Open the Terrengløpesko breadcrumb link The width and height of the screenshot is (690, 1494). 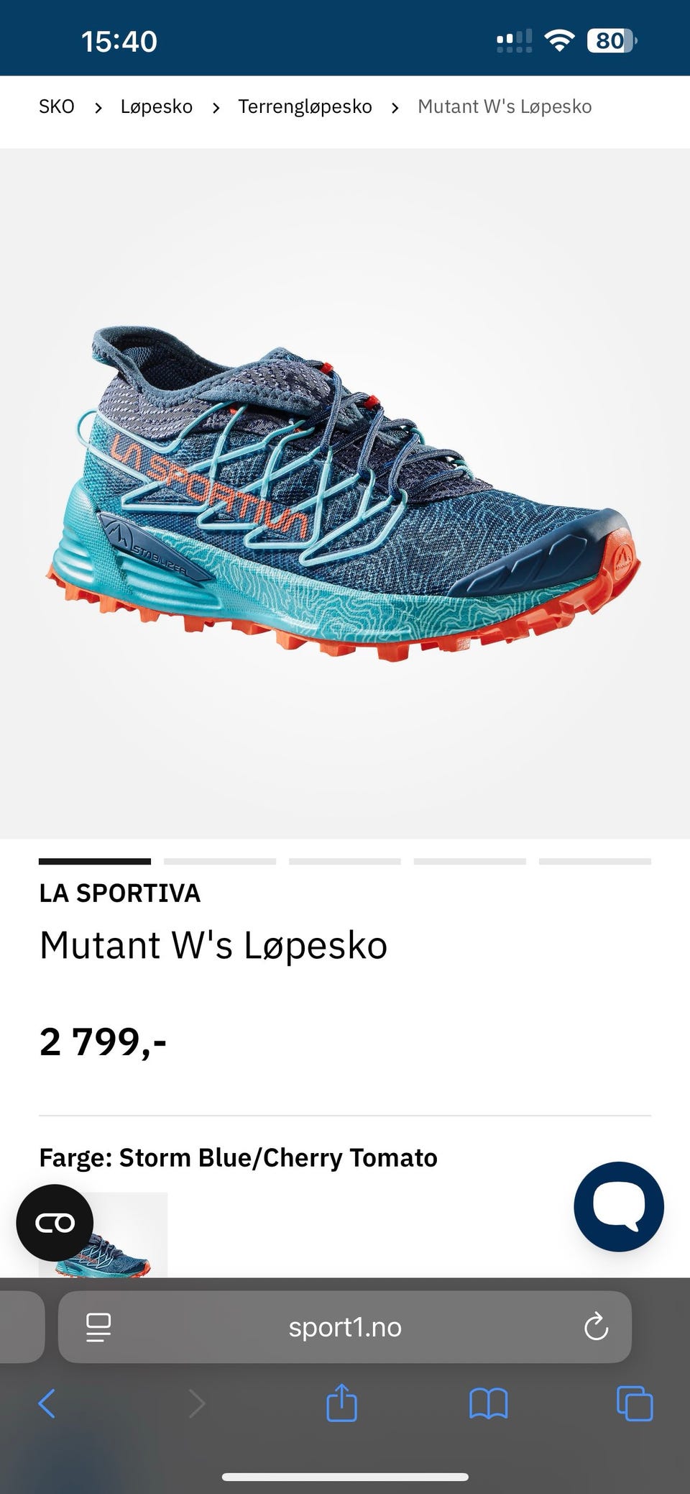click(305, 106)
